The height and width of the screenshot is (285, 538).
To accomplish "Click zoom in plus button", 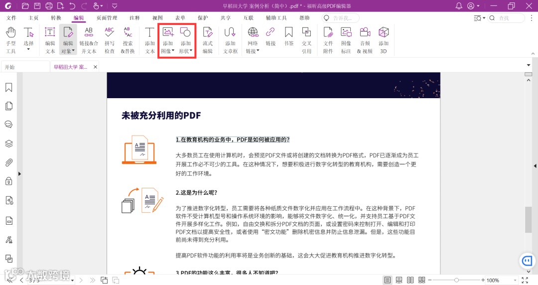I will tap(483, 280).
